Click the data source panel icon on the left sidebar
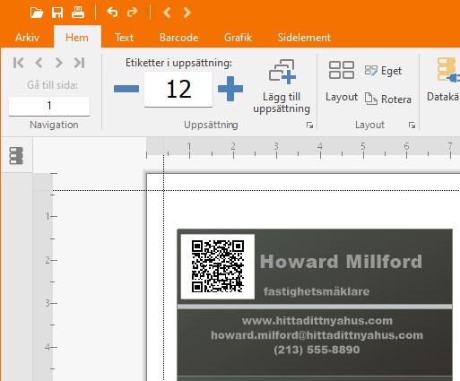This screenshot has height=381, width=460. click(16, 156)
